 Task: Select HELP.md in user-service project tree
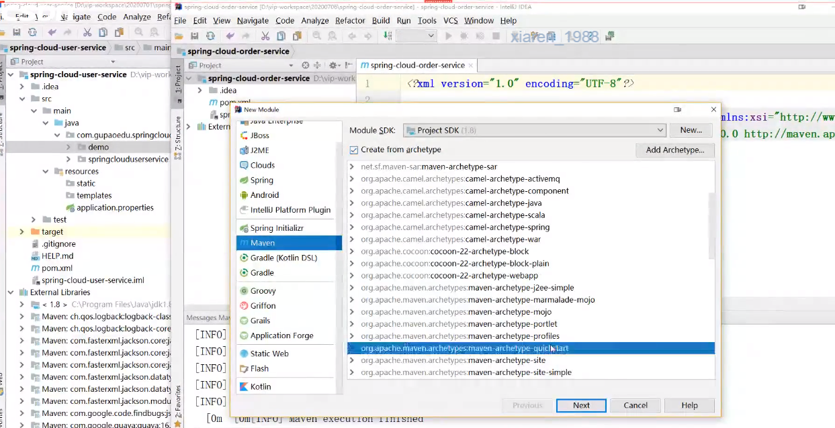[57, 256]
